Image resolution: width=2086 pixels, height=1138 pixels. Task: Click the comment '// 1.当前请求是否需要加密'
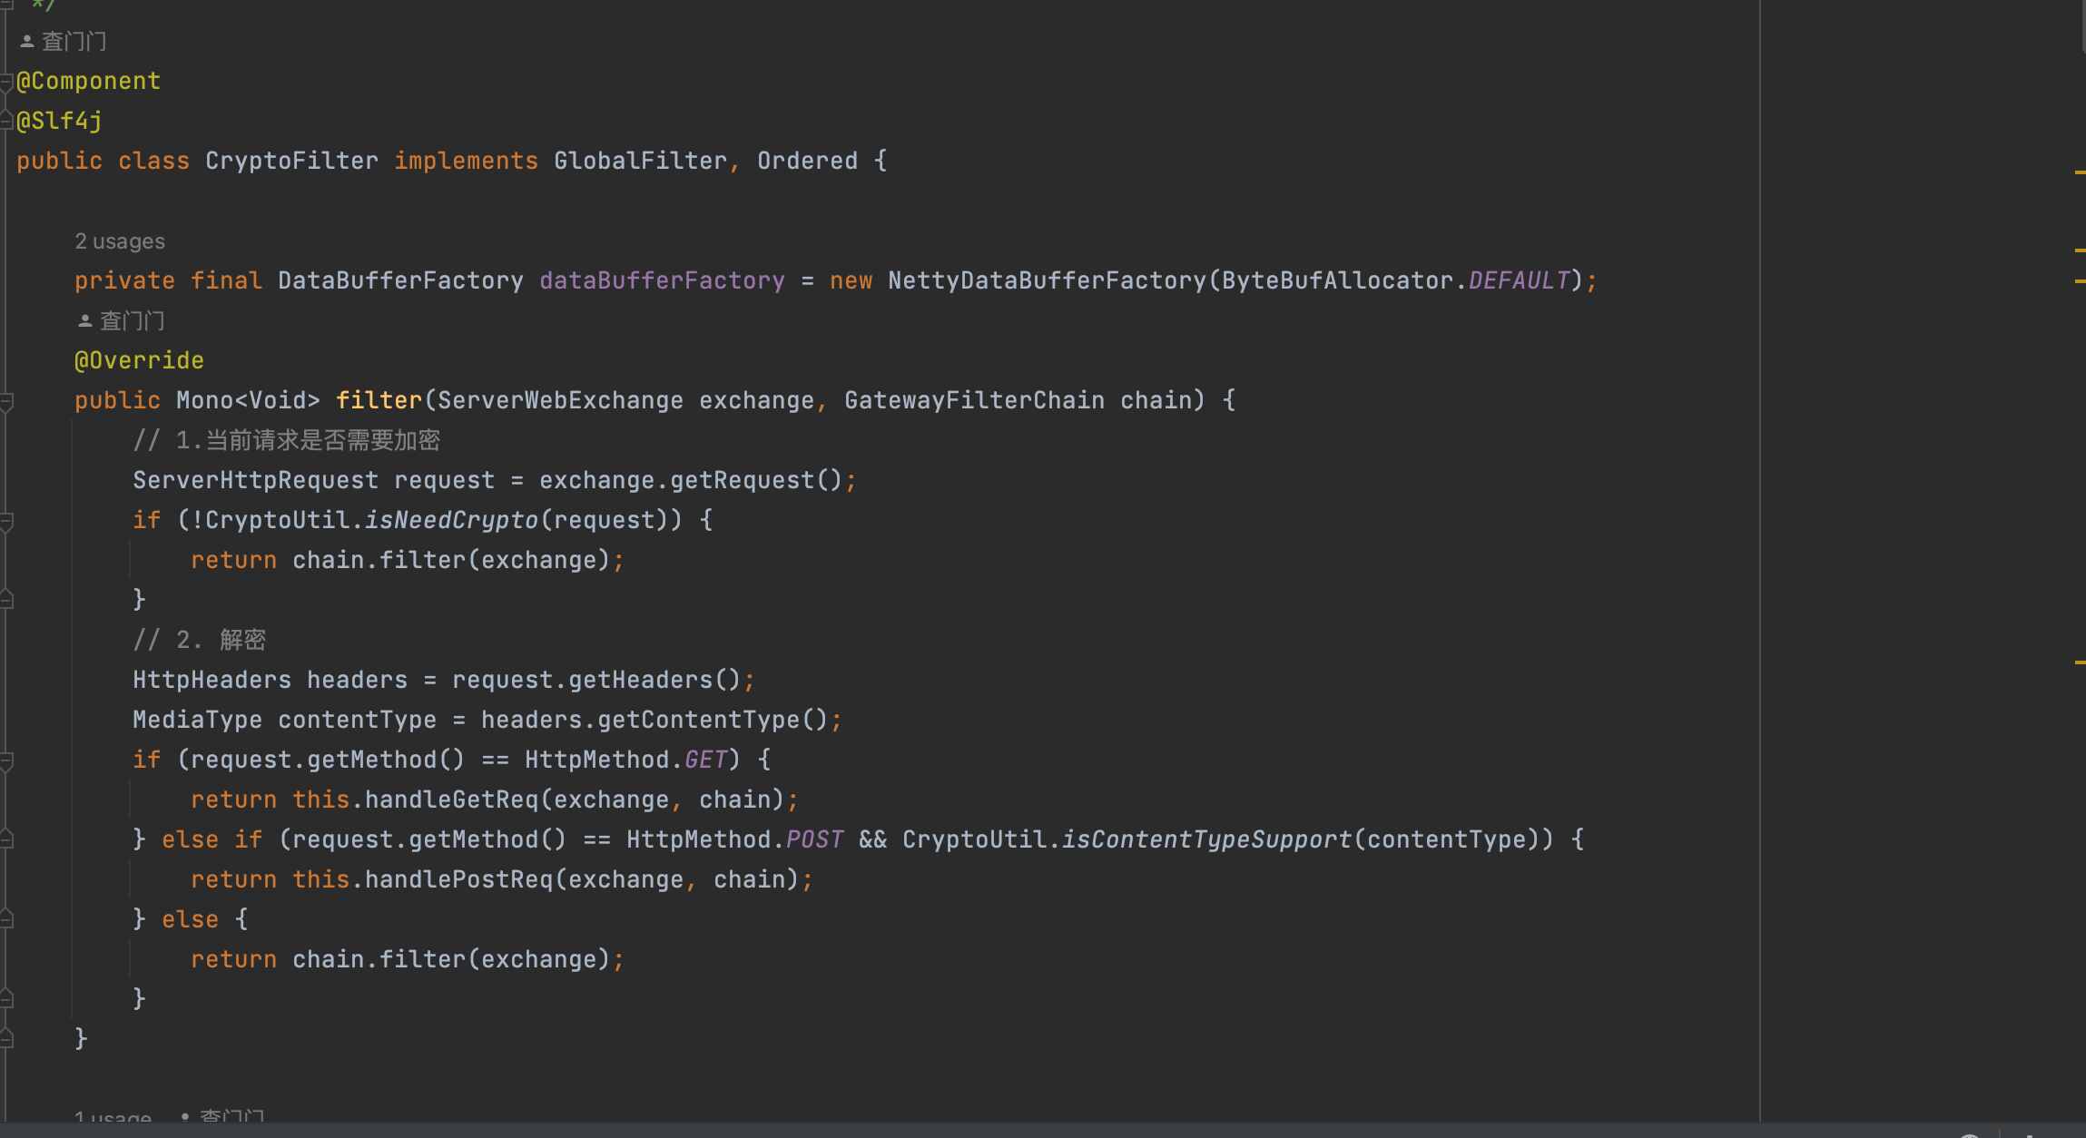(287, 440)
